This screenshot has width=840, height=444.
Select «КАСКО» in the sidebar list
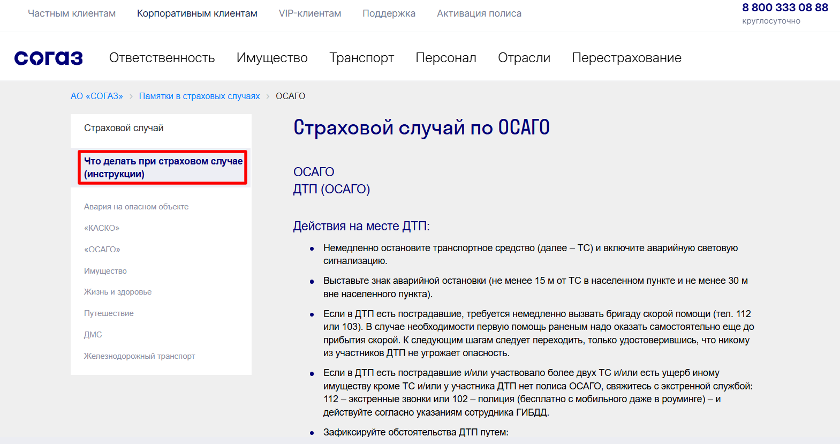coord(102,228)
